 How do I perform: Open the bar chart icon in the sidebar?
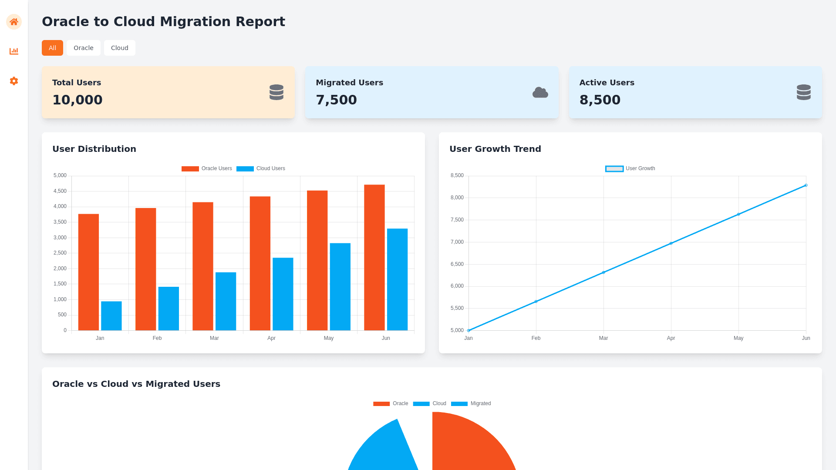click(x=14, y=51)
